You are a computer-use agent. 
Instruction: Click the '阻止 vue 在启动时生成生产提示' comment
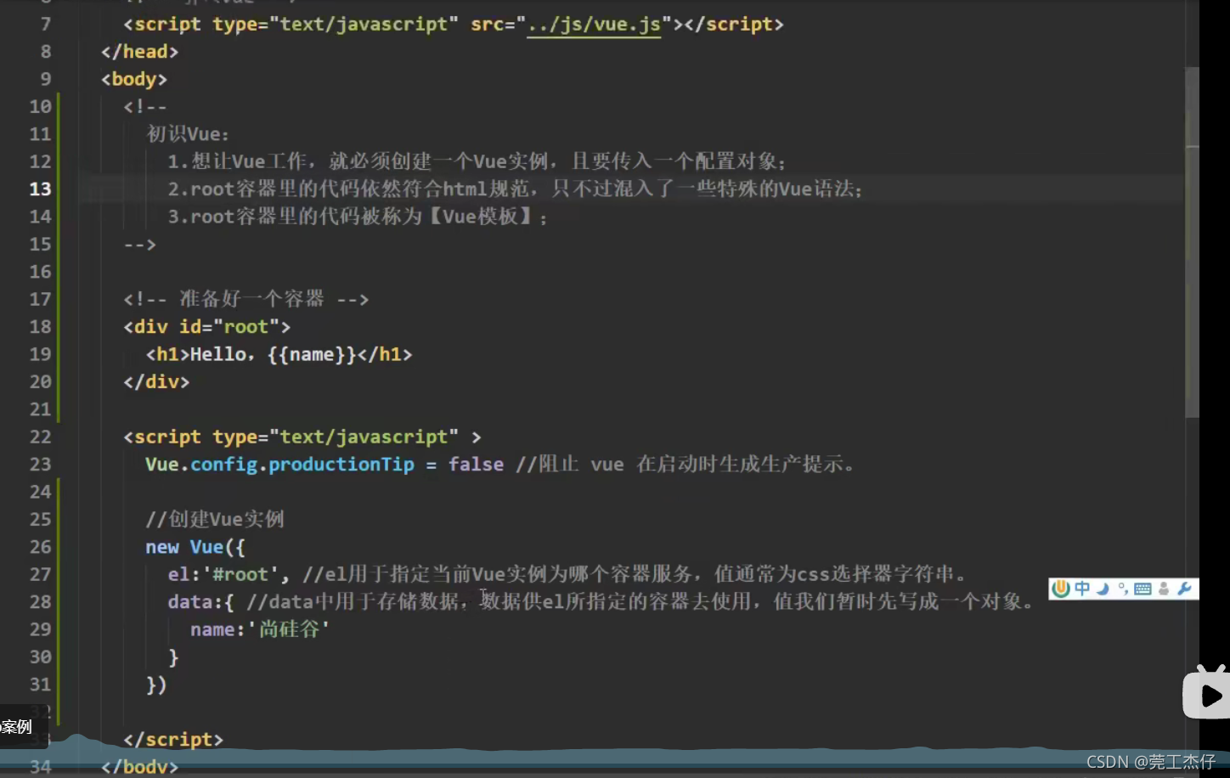(686, 465)
